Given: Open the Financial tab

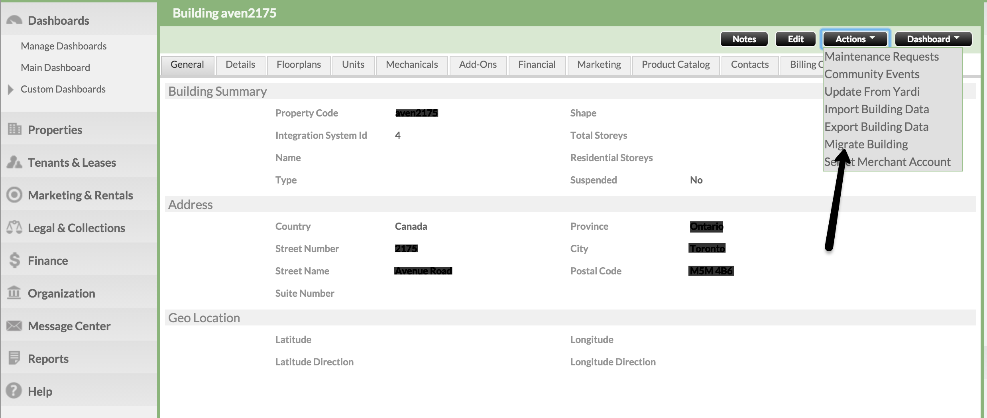Looking at the screenshot, I should pyautogui.click(x=537, y=65).
